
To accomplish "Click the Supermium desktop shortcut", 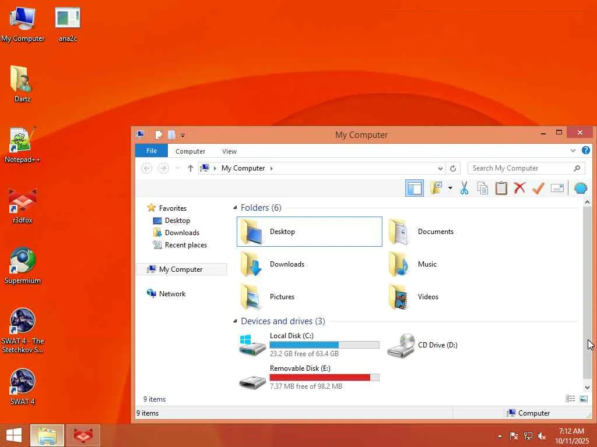I will click(x=23, y=265).
